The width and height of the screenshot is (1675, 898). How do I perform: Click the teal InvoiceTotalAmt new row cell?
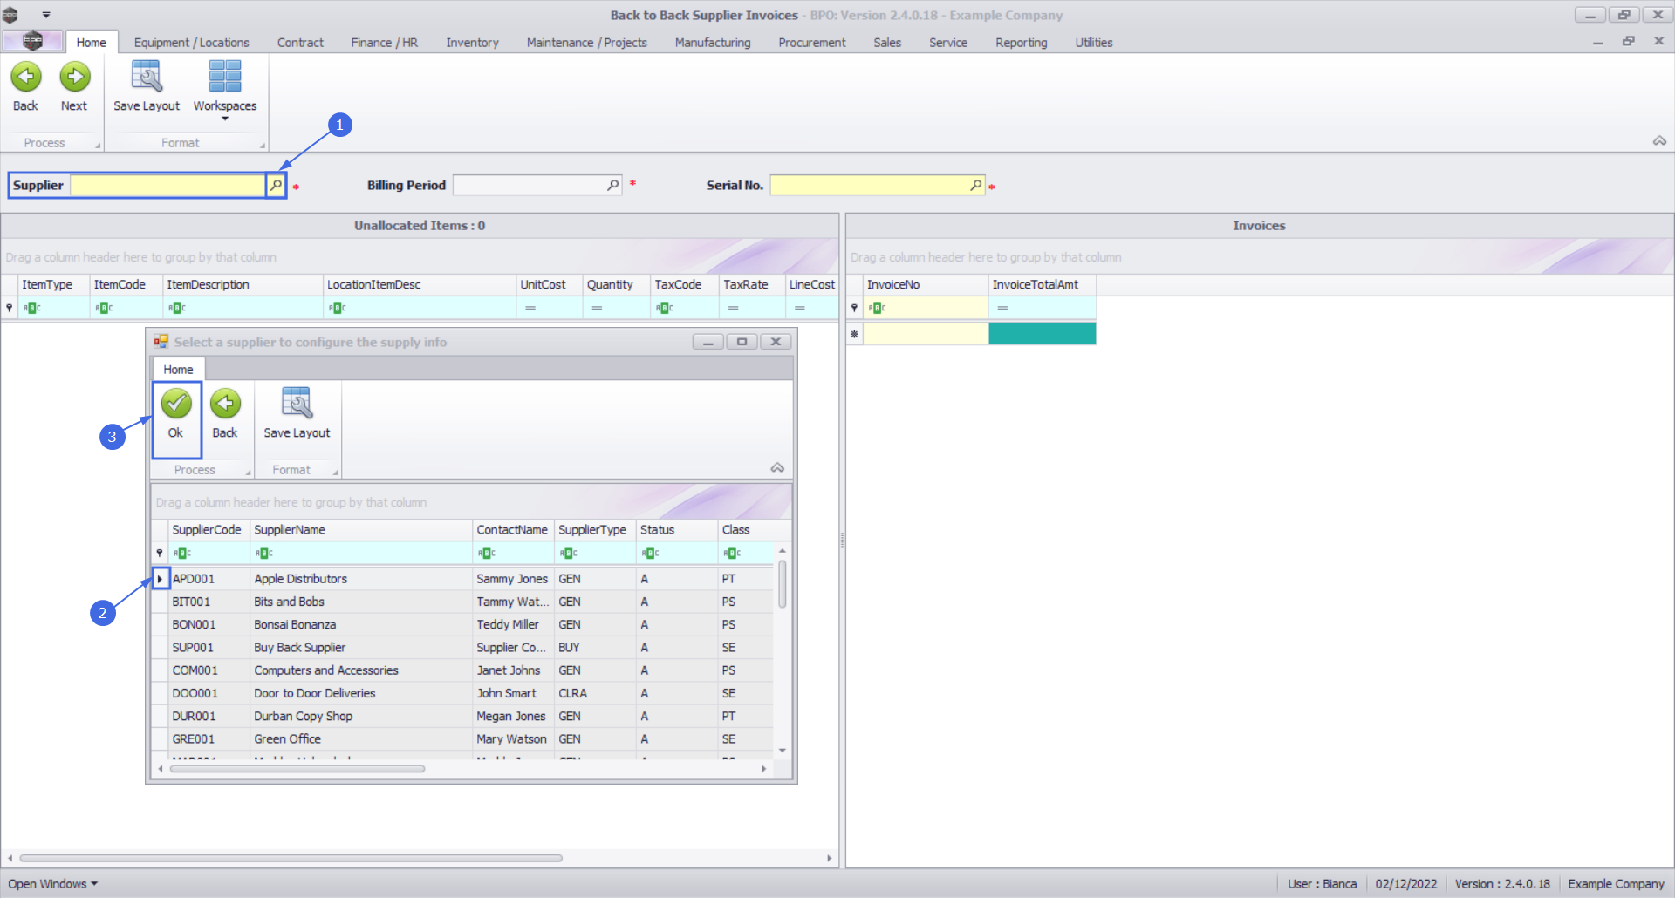(1042, 333)
